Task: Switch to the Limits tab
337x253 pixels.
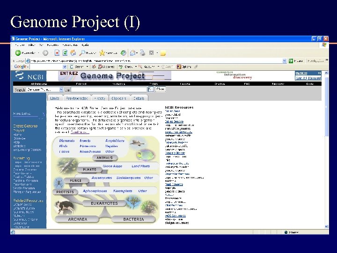Action: coord(55,98)
